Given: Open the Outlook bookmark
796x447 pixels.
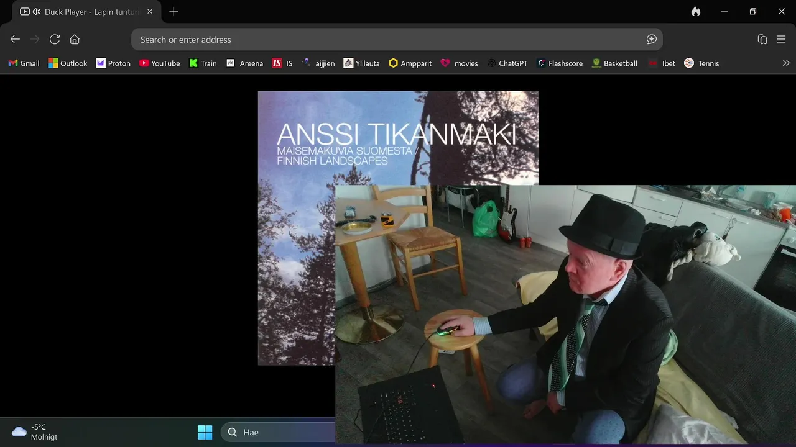Looking at the screenshot, I should 68,63.
